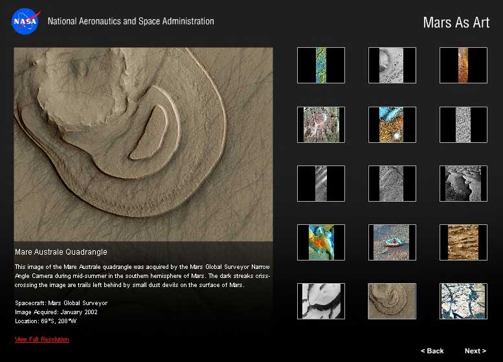Image resolution: width=503 pixels, height=362 pixels.
Task: Click the Mare Australe Quadrangle heading
Action: click(x=61, y=252)
